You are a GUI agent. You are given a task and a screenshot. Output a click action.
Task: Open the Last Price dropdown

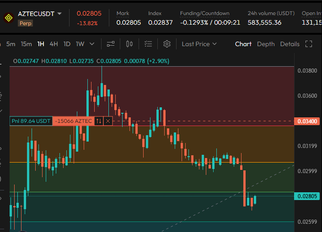pyautogui.click(x=199, y=44)
